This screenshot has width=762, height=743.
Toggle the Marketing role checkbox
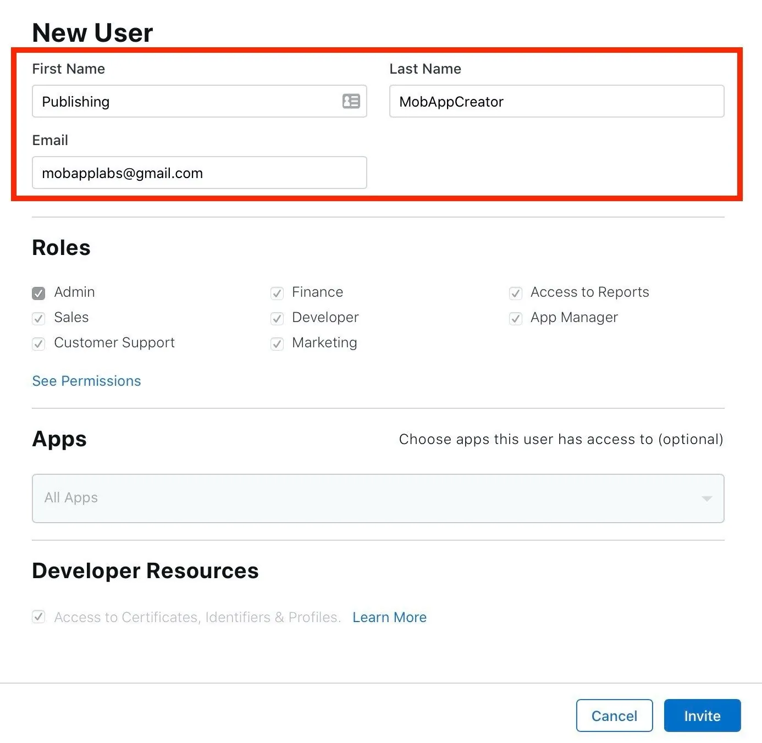pos(277,343)
